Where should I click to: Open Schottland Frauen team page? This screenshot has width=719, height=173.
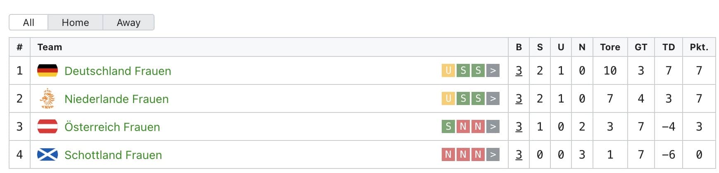point(113,155)
